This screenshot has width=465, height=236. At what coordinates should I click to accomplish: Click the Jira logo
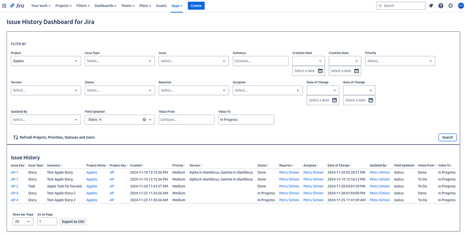click(17, 6)
